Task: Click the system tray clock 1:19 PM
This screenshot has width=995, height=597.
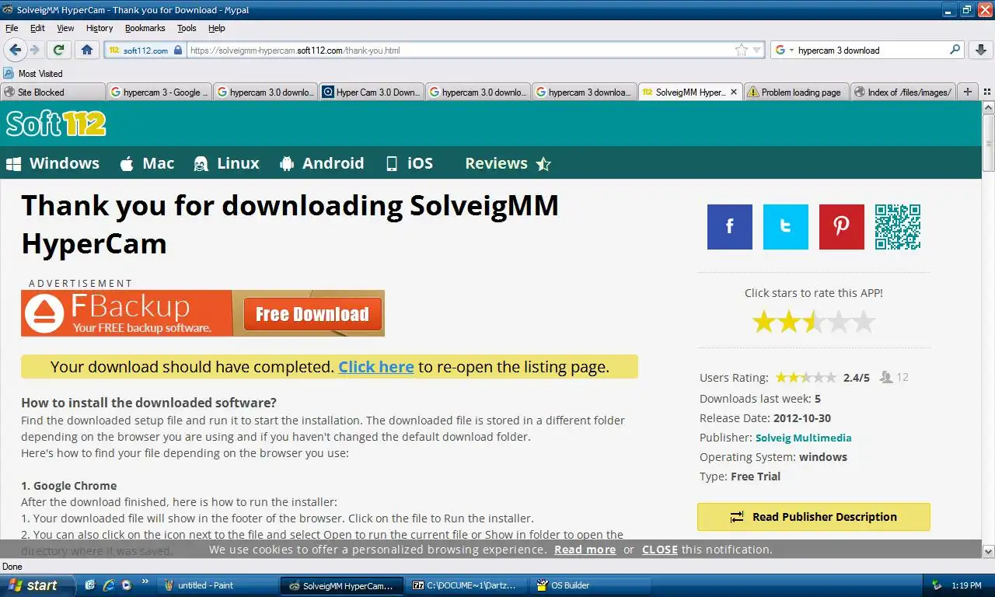Action: click(966, 585)
